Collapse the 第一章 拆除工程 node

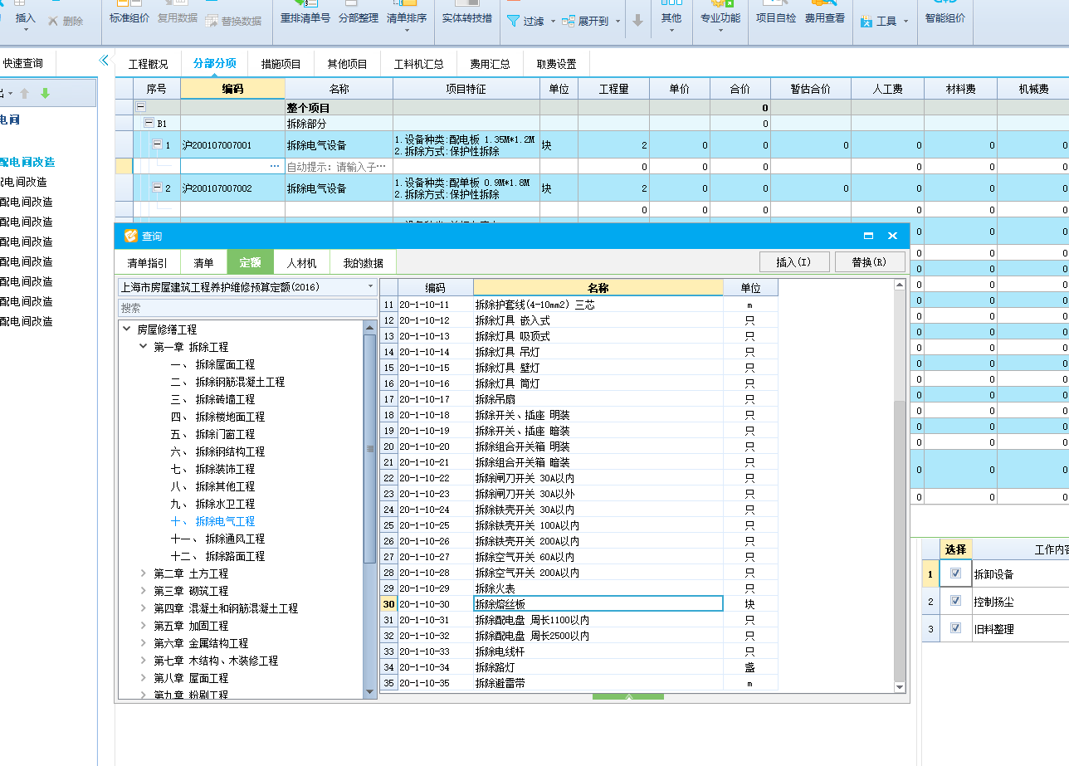(144, 347)
